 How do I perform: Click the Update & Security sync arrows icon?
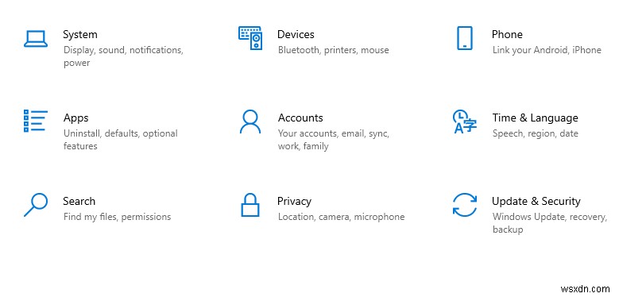click(x=465, y=205)
